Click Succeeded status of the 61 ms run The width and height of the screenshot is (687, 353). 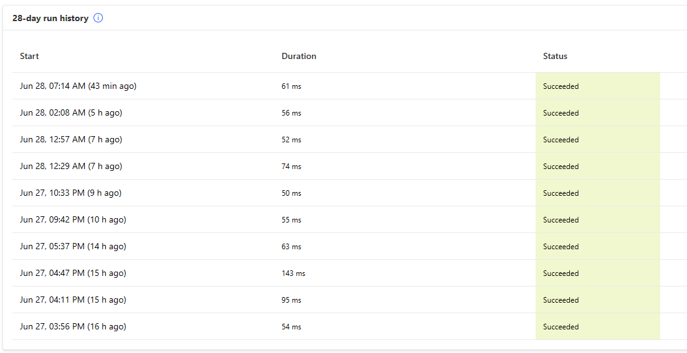[561, 86]
